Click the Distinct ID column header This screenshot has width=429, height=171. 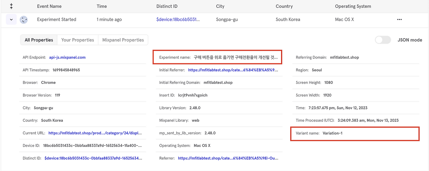167,6
